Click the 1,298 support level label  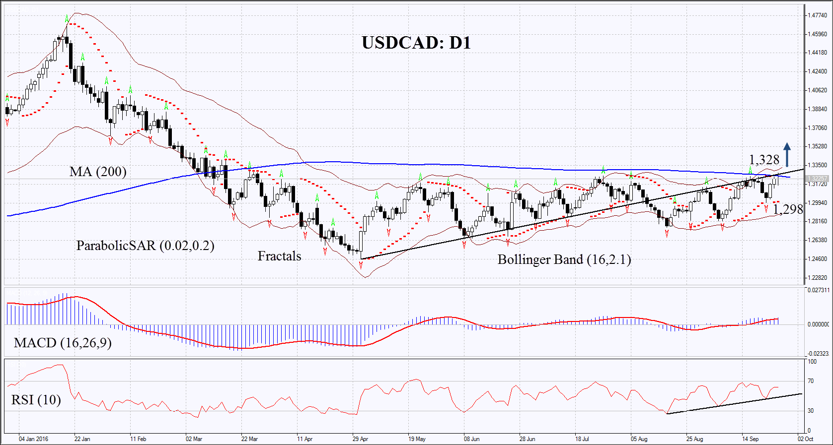[788, 209]
